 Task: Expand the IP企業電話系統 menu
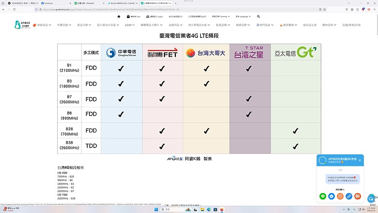pyautogui.click(x=199, y=25)
